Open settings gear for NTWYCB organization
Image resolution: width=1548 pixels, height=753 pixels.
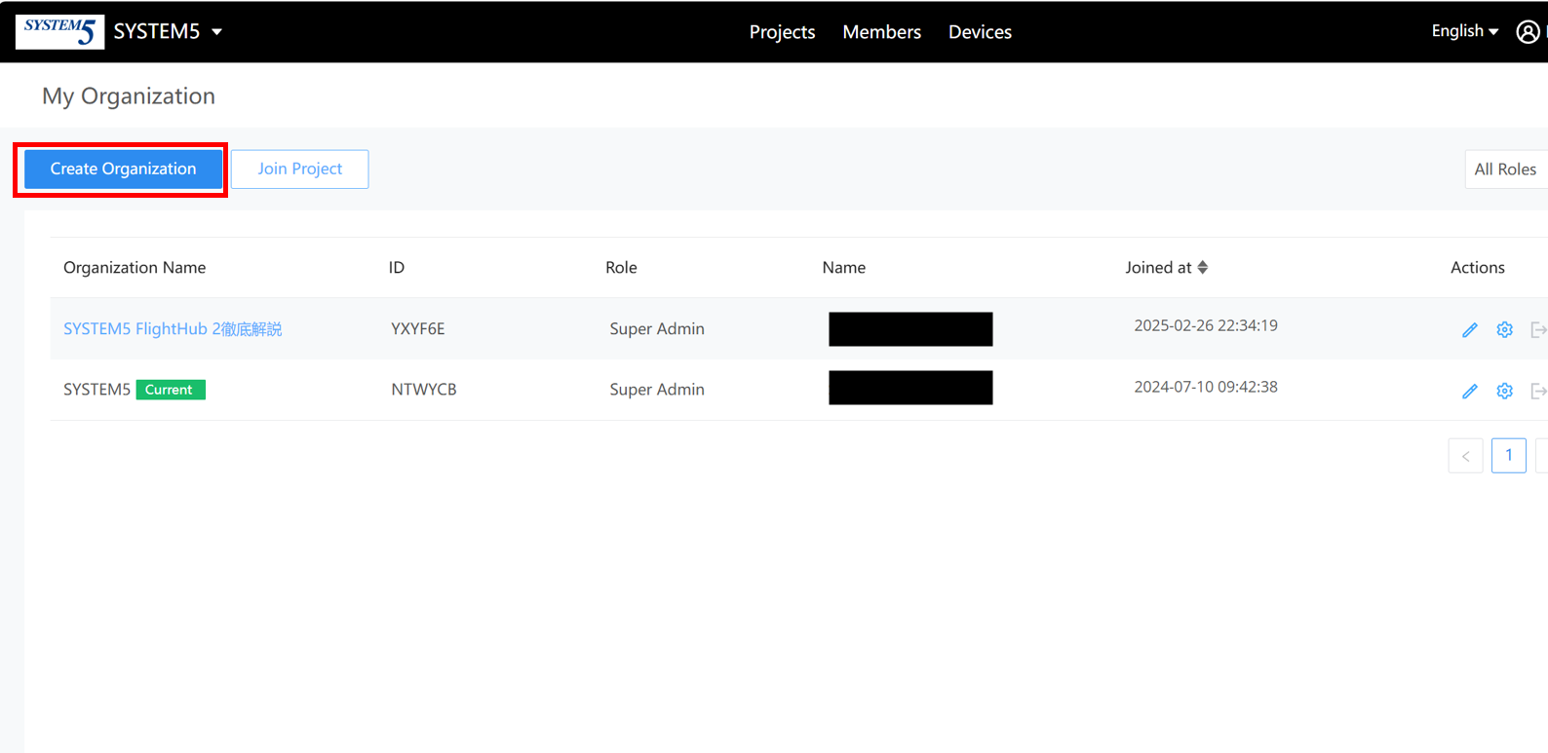tap(1505, 392)
